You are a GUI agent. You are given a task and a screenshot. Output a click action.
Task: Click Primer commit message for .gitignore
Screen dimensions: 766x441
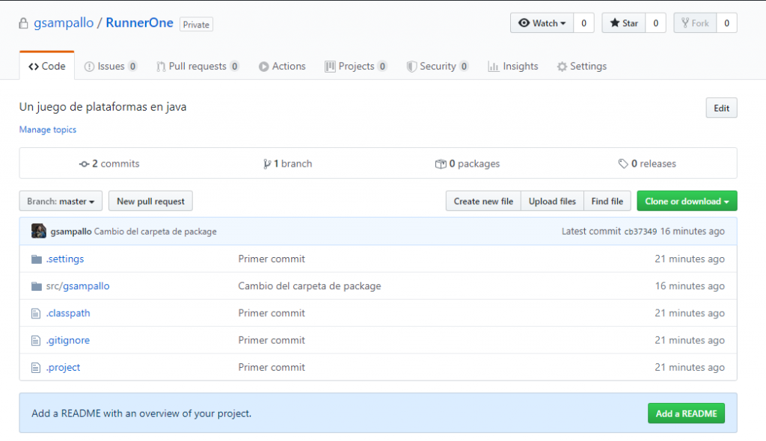click(272, 340)
